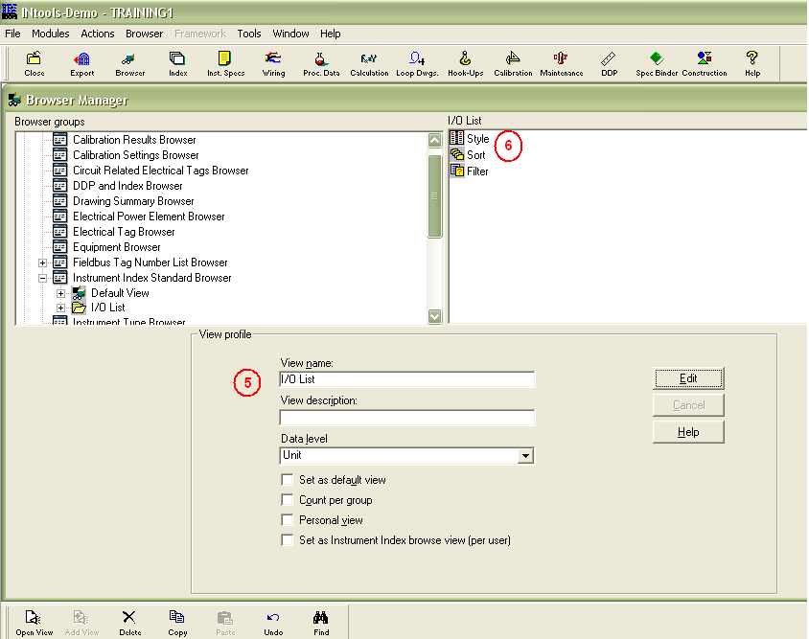Enable the Set as default view checkbox
The height and width of the screenshot is (639, 809).
pos(288,480)
